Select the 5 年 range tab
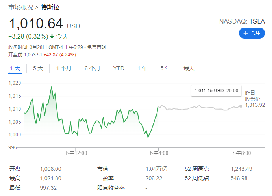 [165, 68]
